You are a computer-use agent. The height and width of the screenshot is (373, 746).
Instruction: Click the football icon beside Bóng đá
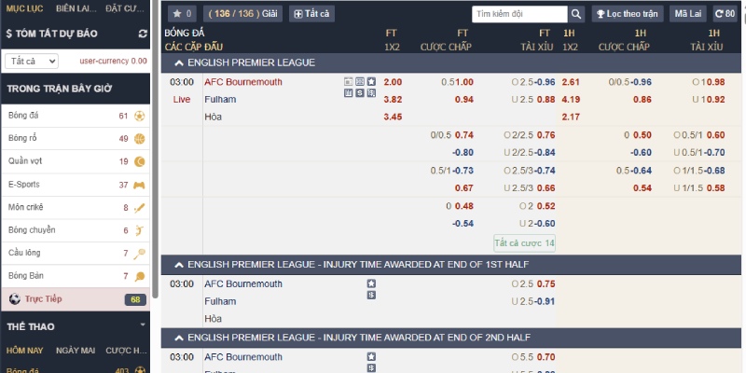coord(139,117)
